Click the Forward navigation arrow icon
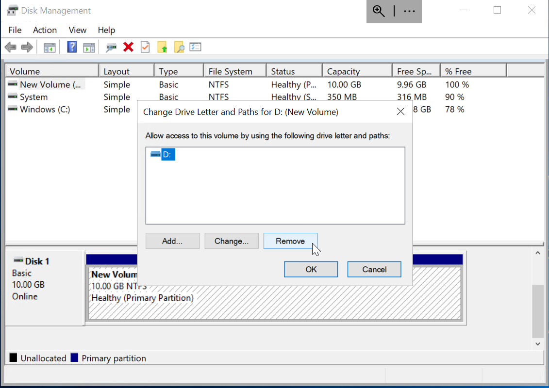Screen dimensions: 549x388 click(28, 47)
